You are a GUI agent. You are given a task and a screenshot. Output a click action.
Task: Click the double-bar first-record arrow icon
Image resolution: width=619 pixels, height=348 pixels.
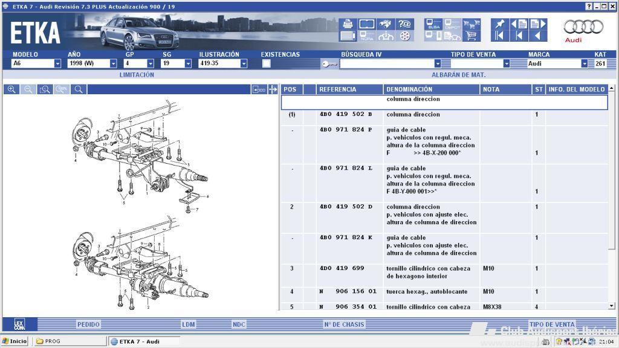coord(499,36)
